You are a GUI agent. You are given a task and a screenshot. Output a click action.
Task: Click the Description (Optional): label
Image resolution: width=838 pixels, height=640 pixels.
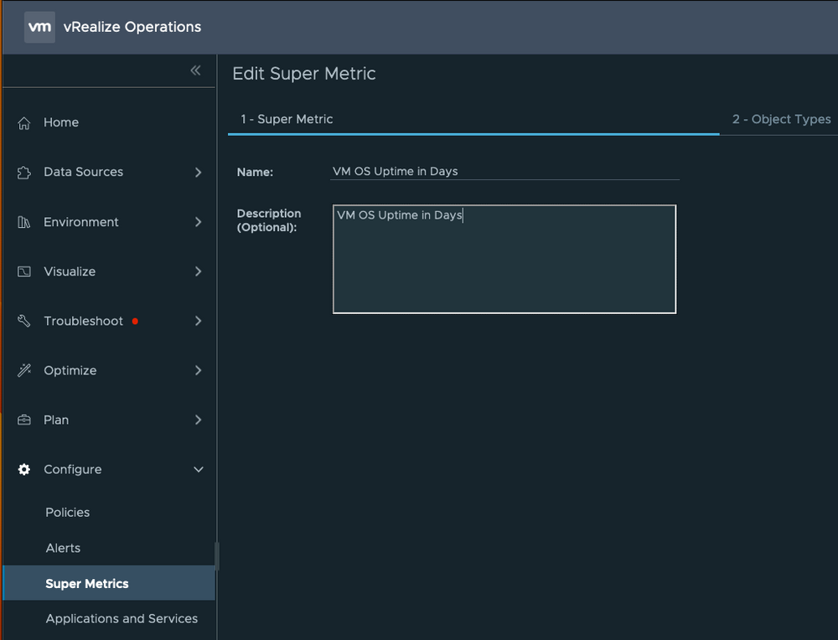[269, 220]
